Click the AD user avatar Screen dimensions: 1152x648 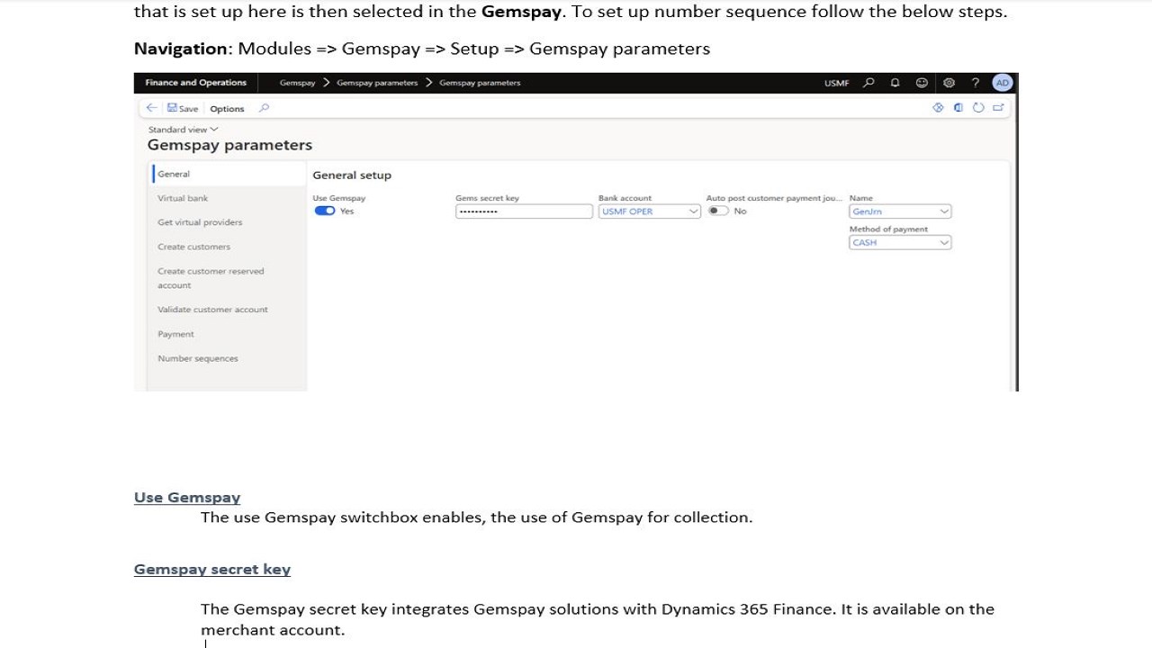[x=1002, y=83]
